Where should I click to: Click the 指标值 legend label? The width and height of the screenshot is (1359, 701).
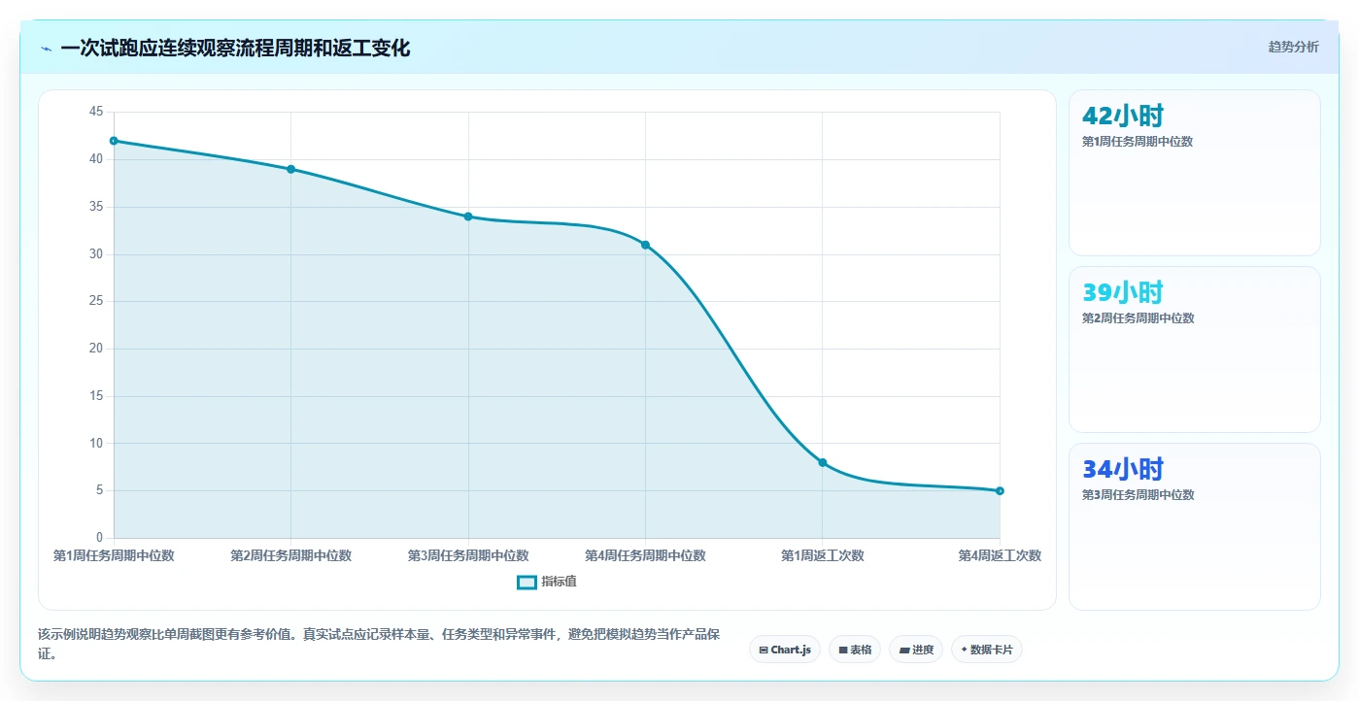[x=560, y=582]
